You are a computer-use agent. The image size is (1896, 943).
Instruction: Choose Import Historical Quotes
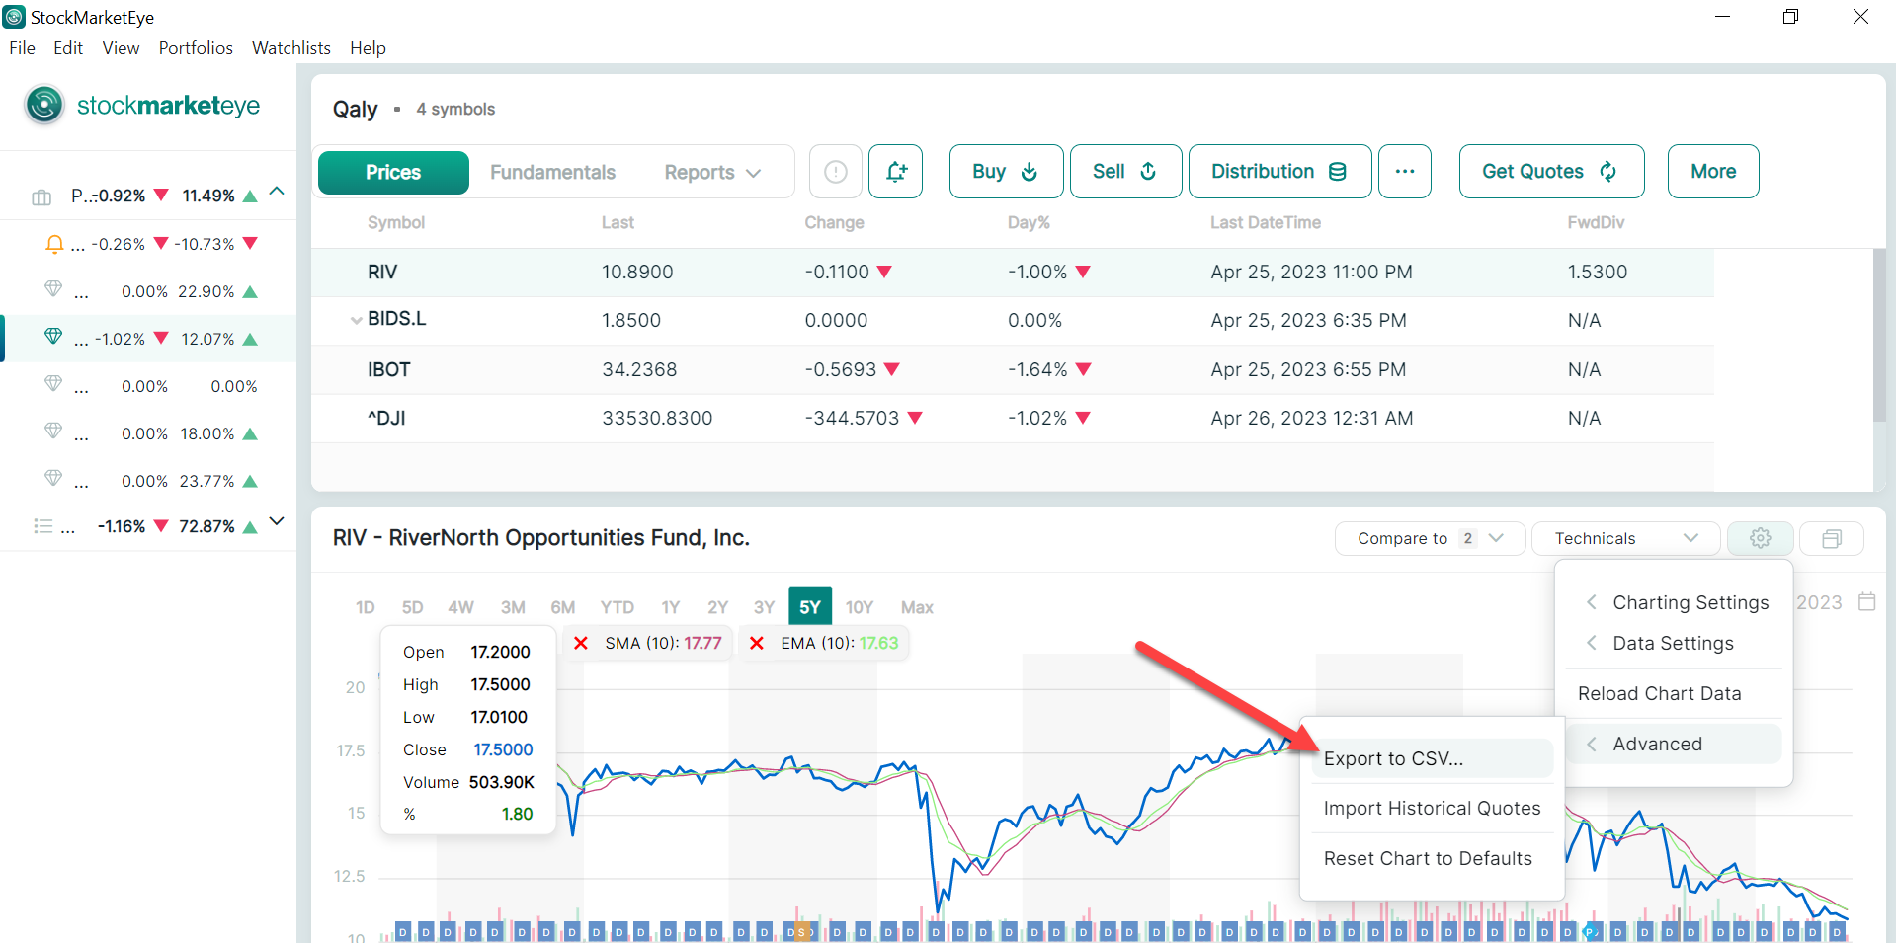point(1432,808)
